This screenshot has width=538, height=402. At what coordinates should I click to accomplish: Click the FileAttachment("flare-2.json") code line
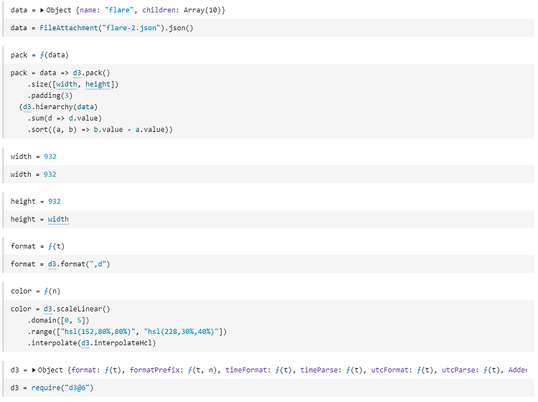102,28
